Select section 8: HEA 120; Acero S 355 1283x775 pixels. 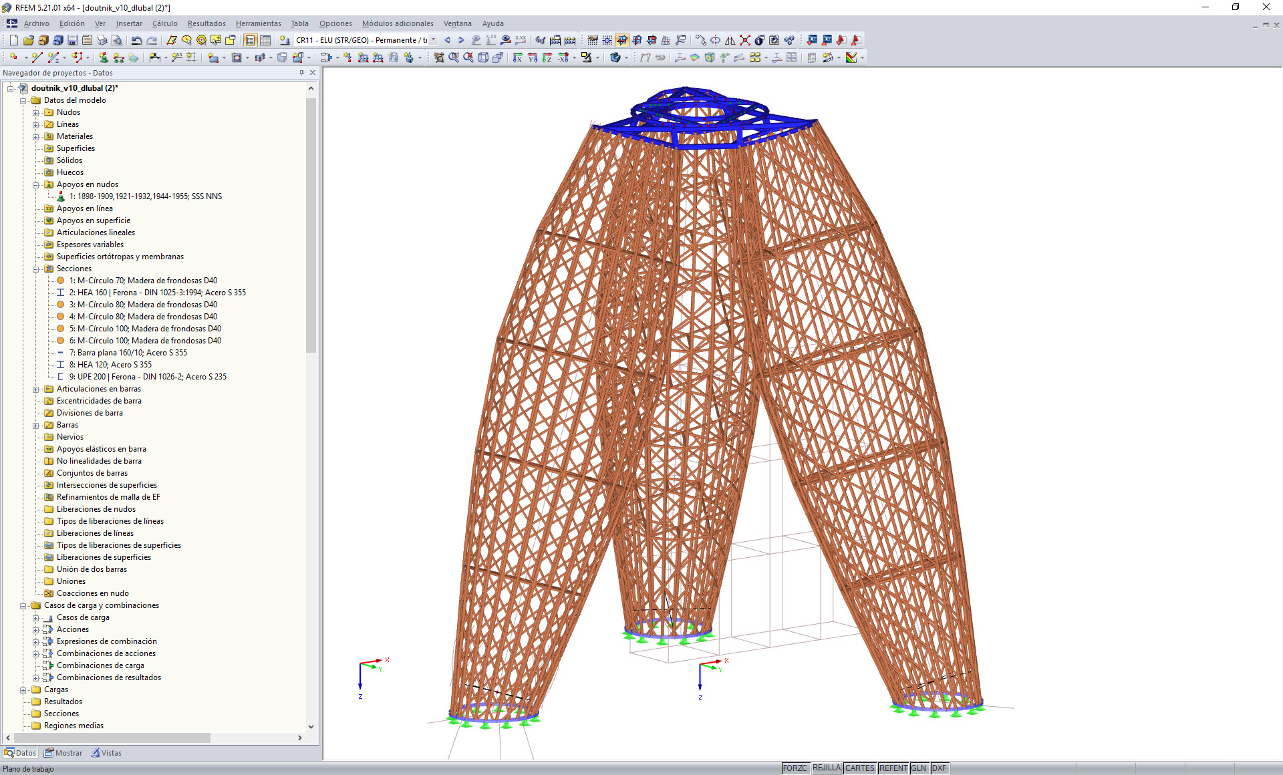[x=111, y=364]
